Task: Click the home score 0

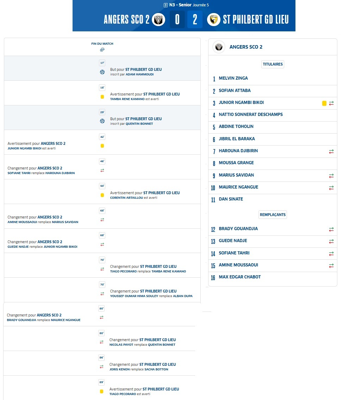Action: coord(177,20)
